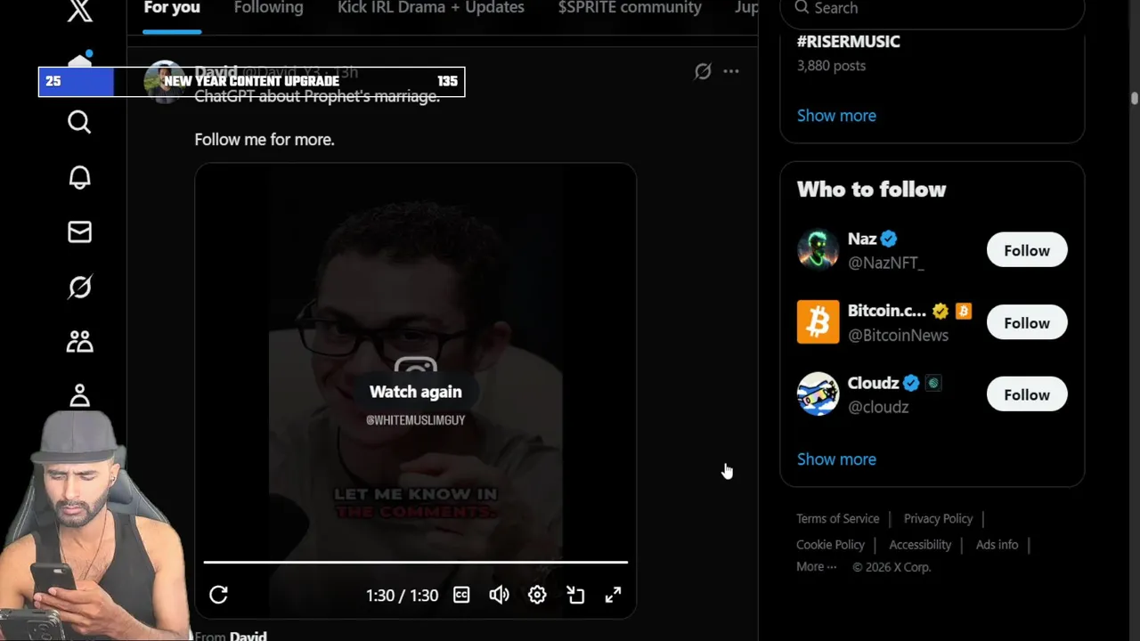Switch to the Following tab
Screen dimensions: 1140x641
tap(268, 8)
